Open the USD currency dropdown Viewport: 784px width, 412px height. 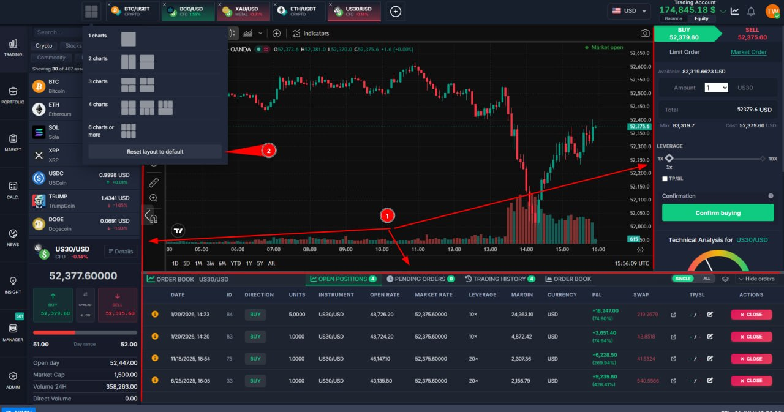629,11
